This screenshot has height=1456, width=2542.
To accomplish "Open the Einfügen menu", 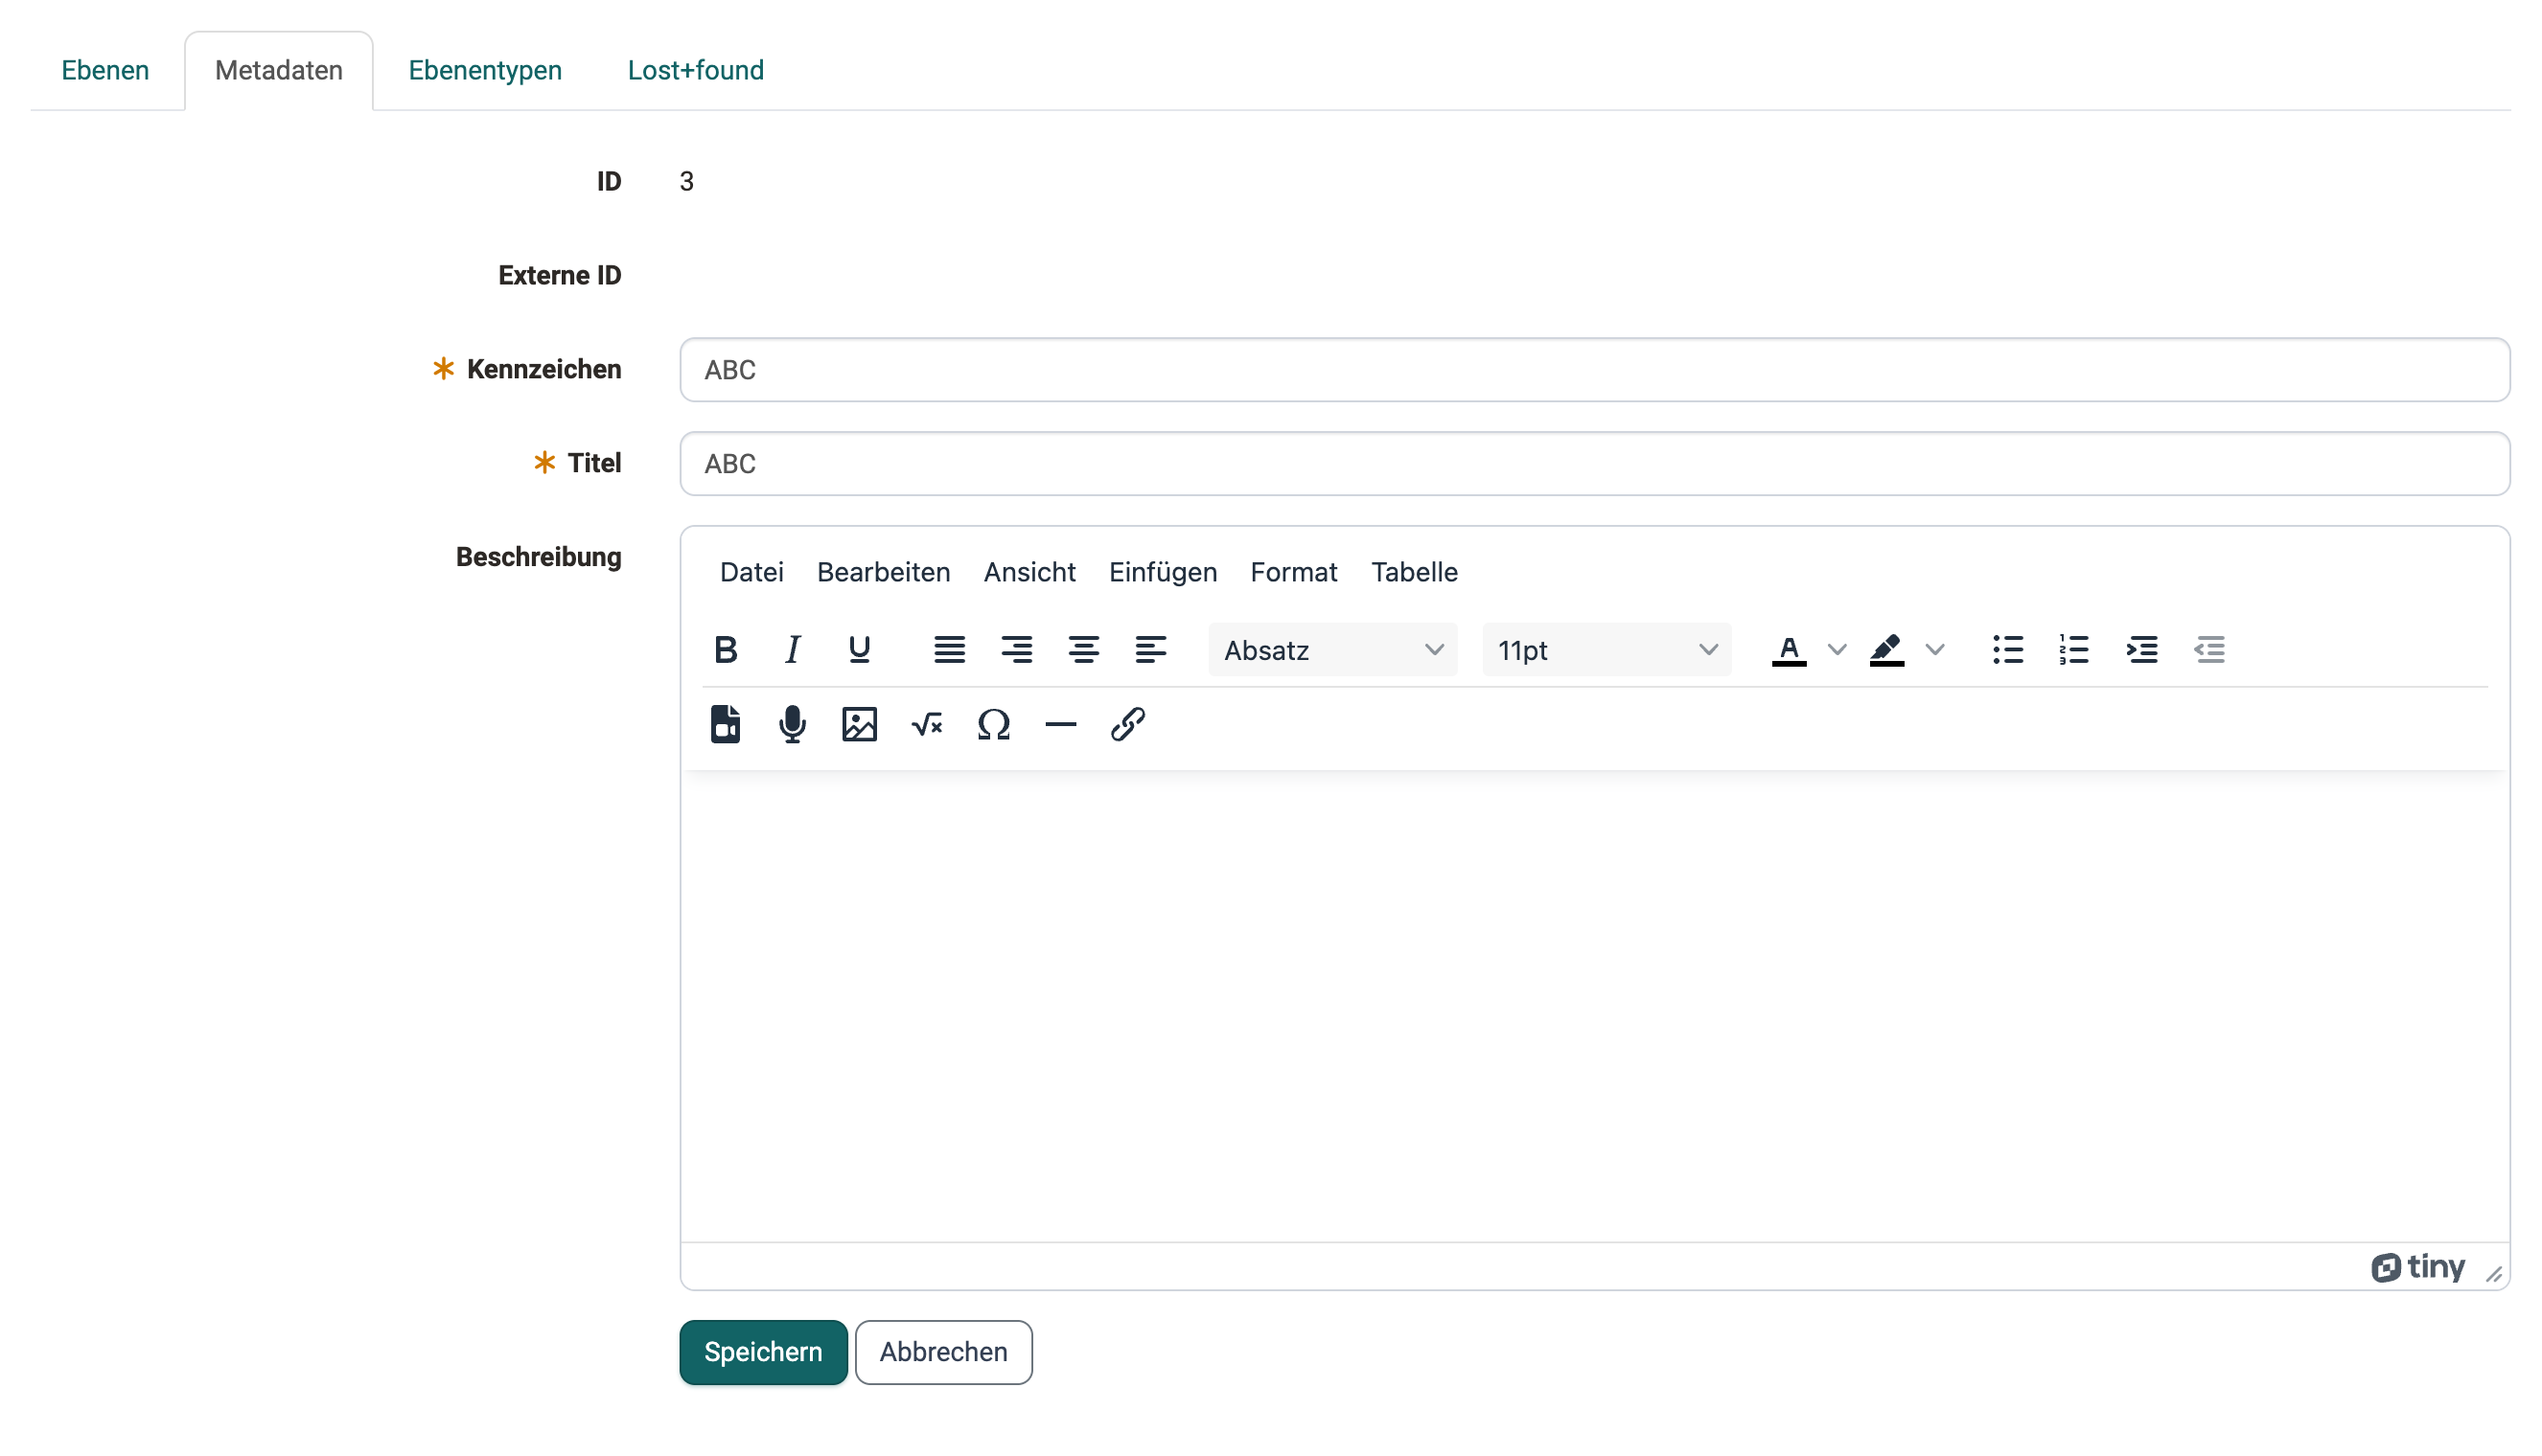I will pos(1163,572).
